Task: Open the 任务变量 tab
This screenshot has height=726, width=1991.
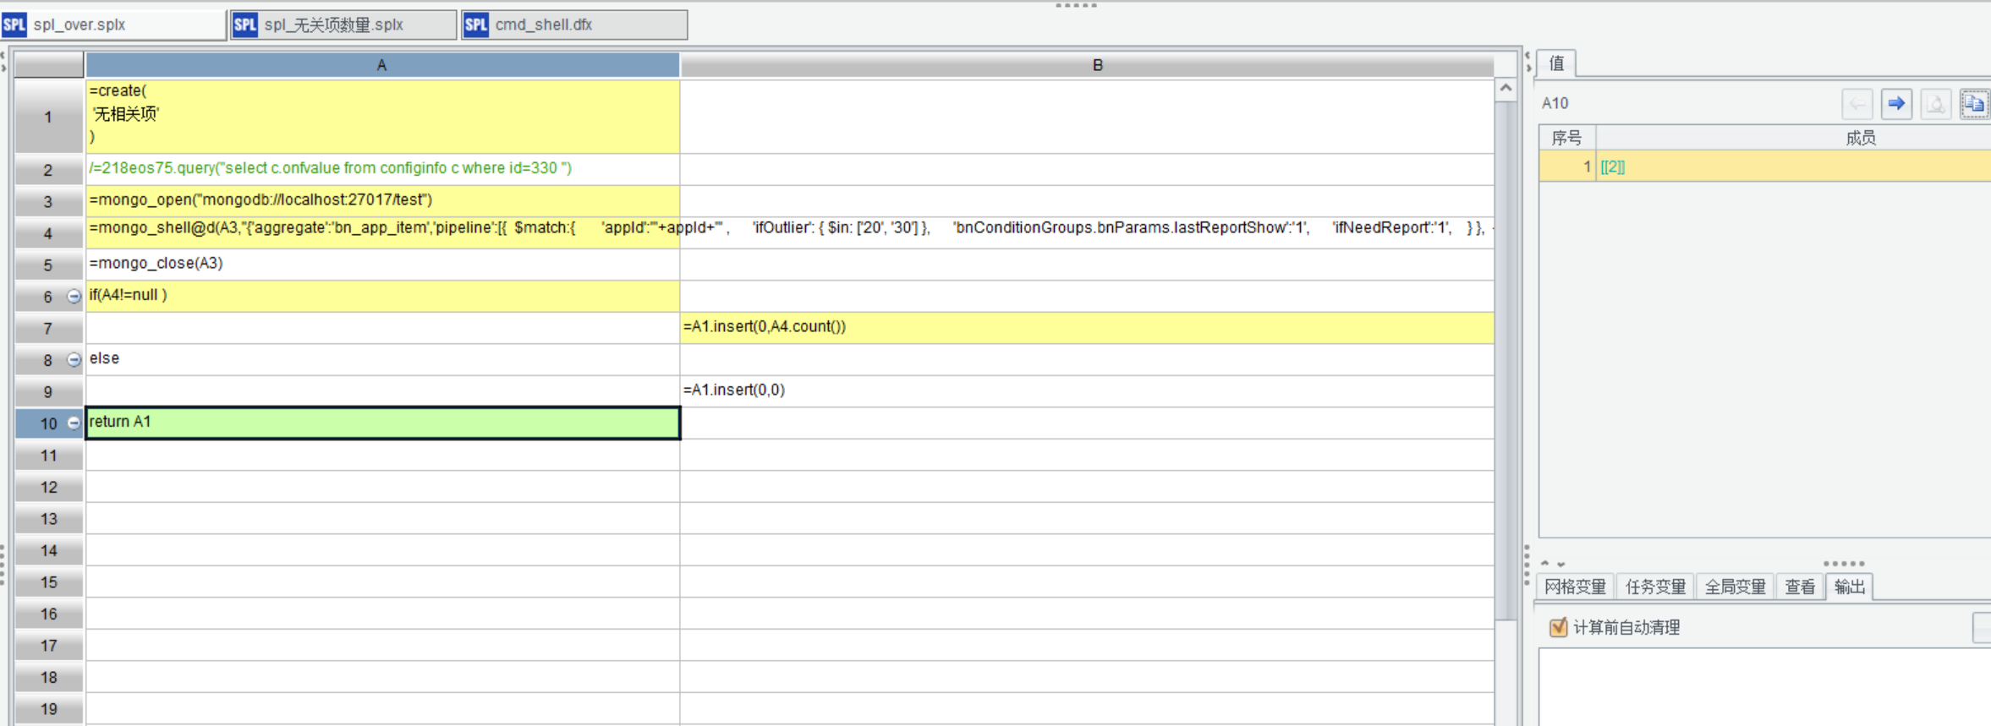Action: click(1655, 587)
